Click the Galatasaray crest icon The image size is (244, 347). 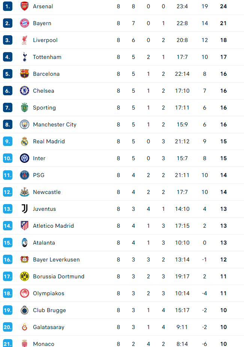pyautogui.click(x=24, y=327)
